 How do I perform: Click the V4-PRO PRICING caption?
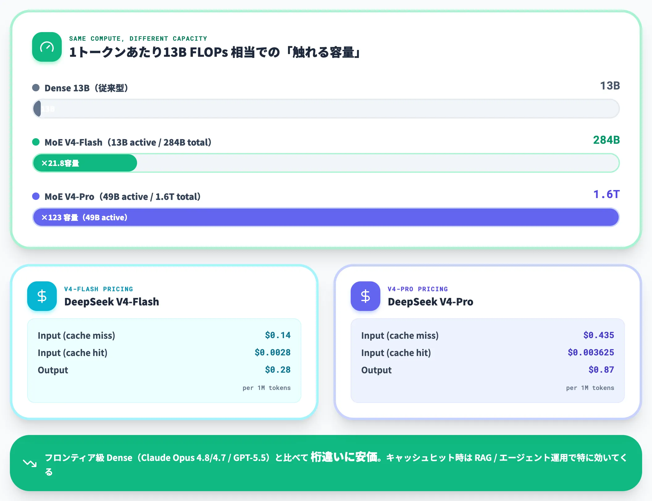[x=418, y=289]
